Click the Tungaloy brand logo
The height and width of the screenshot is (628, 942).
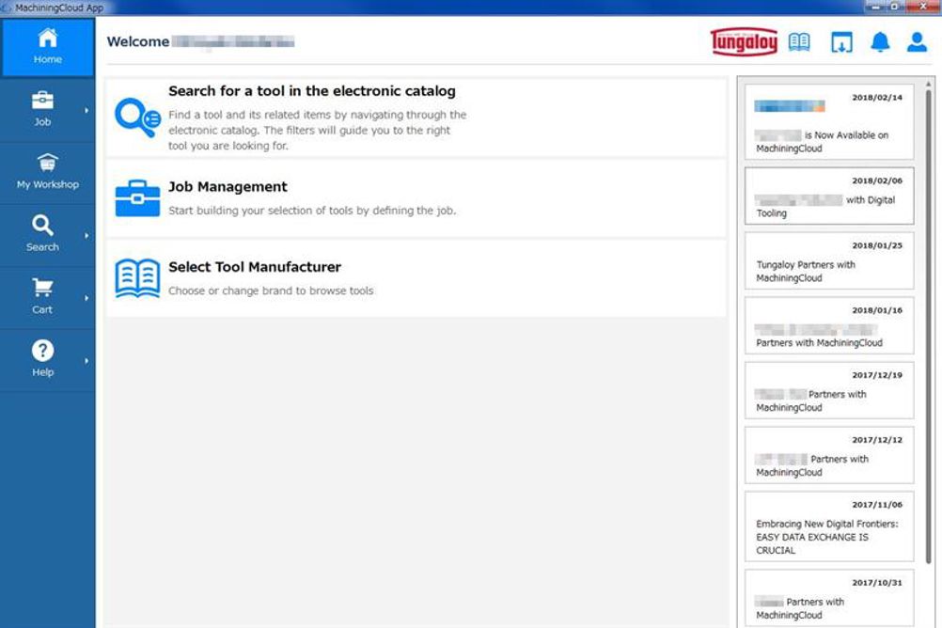pyautogui.click(x=744, y=41)
